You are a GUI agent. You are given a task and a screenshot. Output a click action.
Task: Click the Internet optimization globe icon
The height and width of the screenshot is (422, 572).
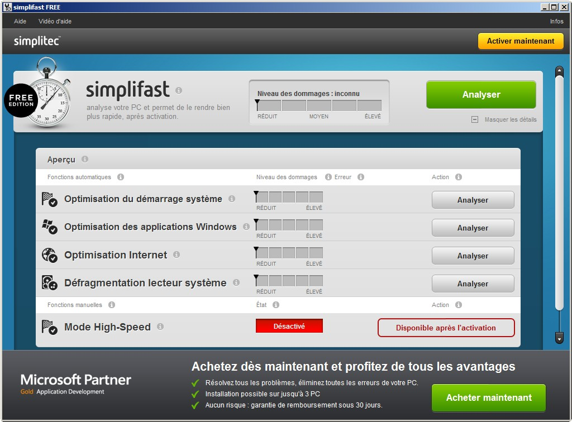(49, 255)
